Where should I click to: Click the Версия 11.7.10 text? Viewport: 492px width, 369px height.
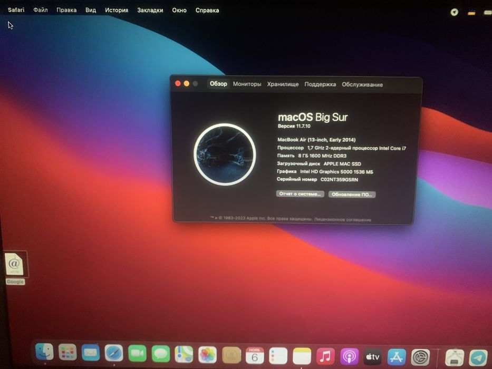point(294,126)
